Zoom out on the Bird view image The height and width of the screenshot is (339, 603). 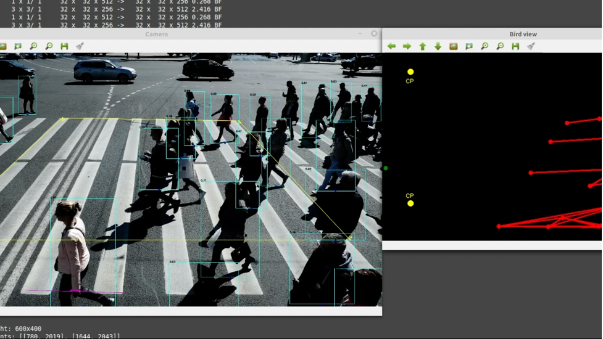tap(500, 46)
